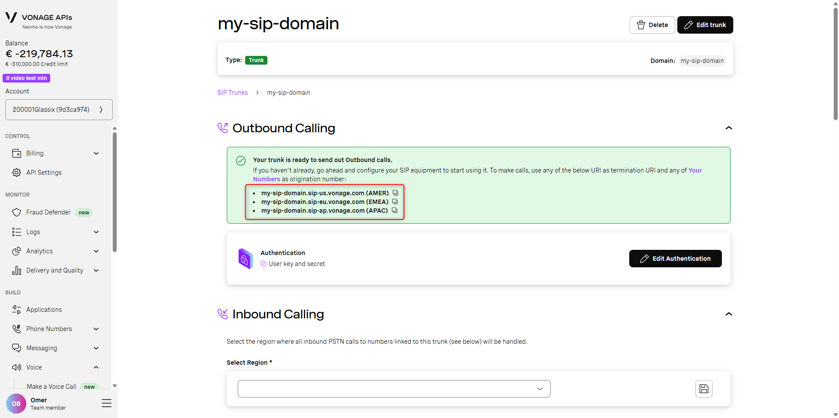Click the Delete trunk button
Screen dimensions: 839x418
[652, 25]
